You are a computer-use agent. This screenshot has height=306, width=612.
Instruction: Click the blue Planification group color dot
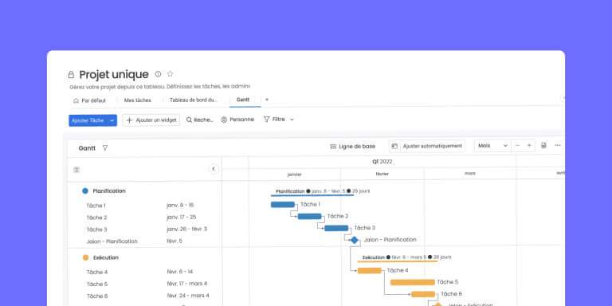point(85,191)
